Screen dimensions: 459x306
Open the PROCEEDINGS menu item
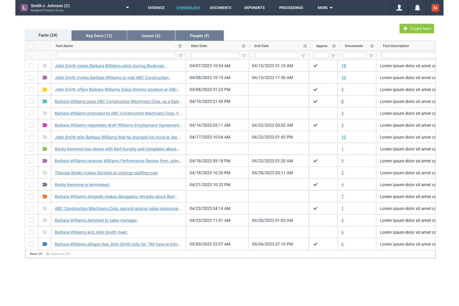[291, 8]
